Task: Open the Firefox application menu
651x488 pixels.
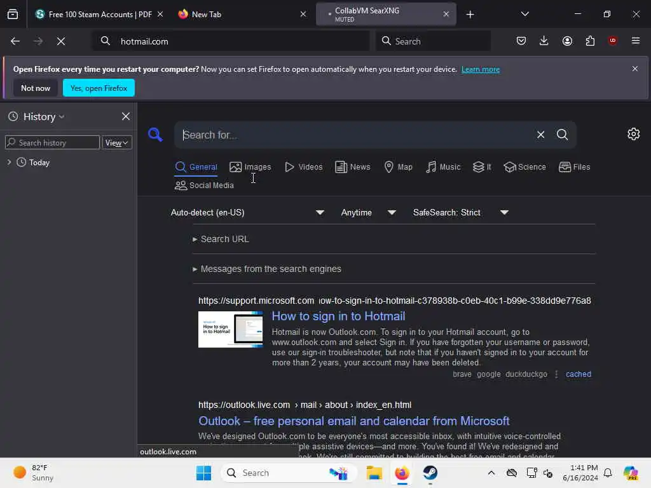Action: coord(636,41)
